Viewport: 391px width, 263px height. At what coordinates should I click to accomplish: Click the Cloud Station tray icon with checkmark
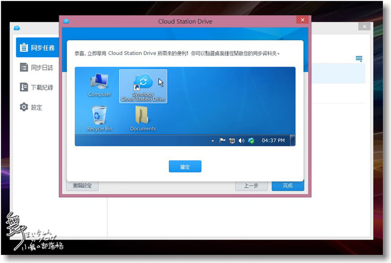pos(251,141)
